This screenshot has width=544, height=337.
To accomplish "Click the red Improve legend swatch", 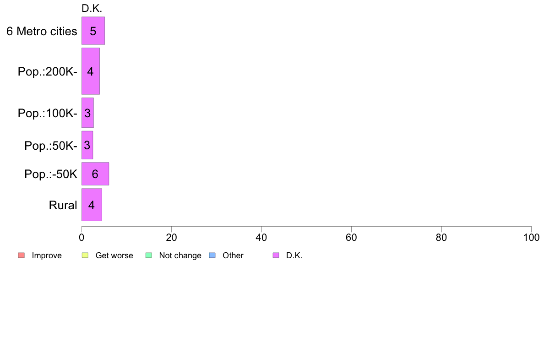I will (22, 255).
